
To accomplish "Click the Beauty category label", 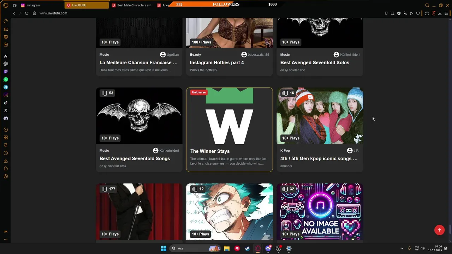I will tap(195, 55).
